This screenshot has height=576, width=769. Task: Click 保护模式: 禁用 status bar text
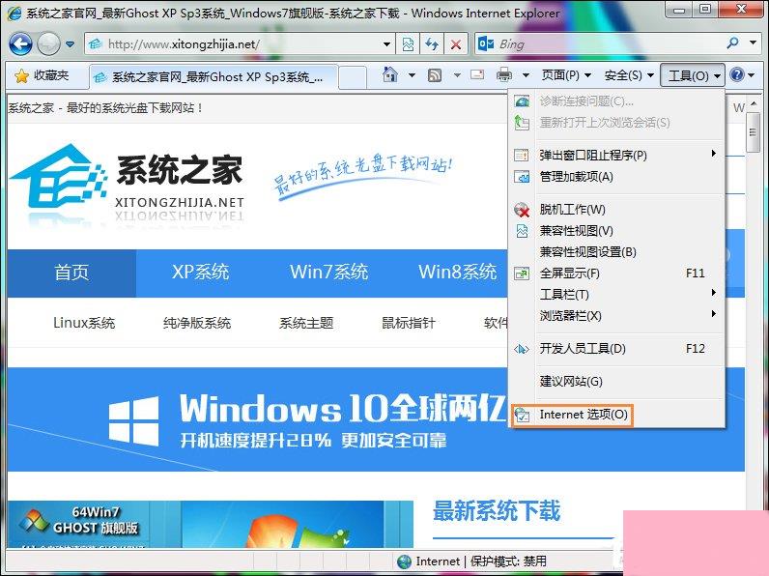[508, 562]
